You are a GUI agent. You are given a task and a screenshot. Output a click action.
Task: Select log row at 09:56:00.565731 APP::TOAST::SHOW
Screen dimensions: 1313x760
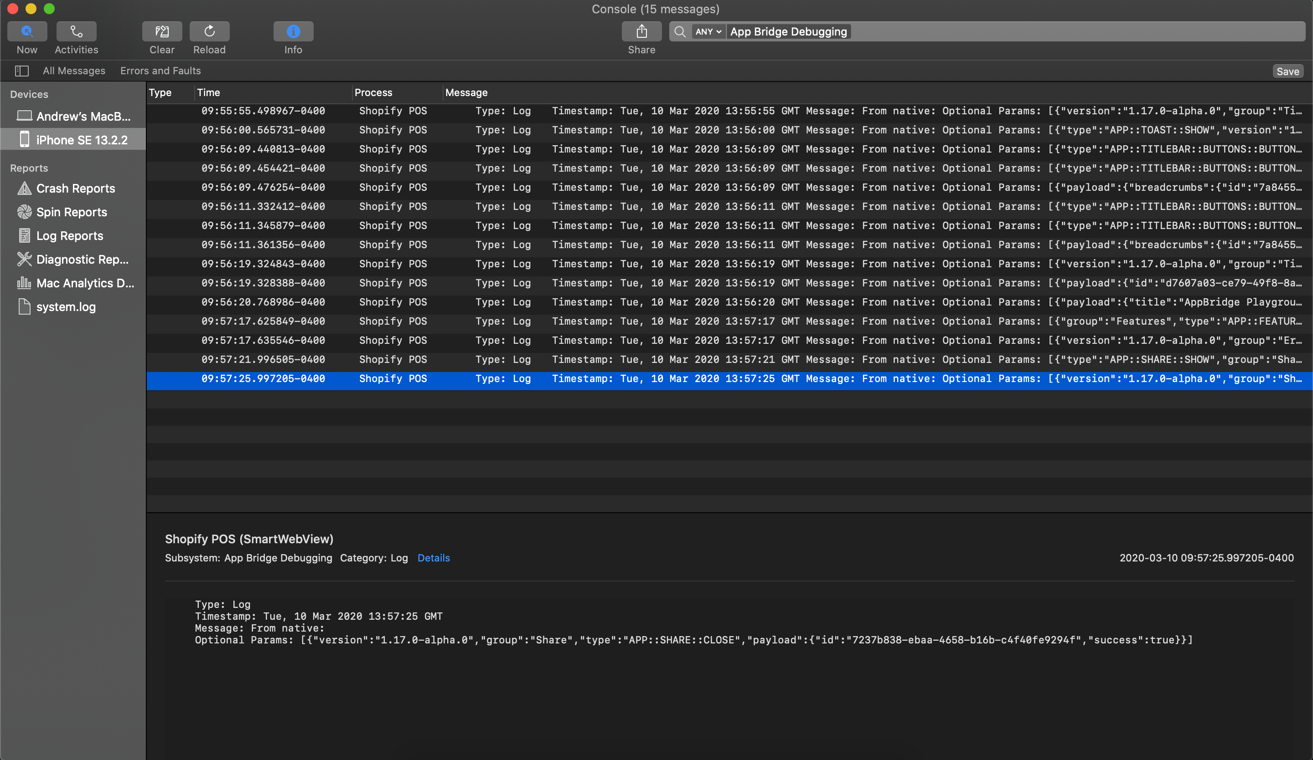pos(729,130)
